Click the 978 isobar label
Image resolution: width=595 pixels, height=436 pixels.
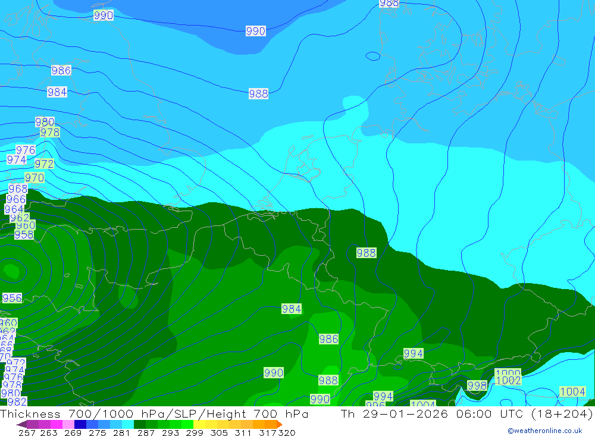[x=50, y=132]
